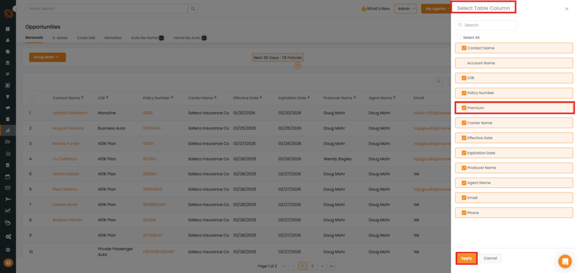Open the chat support bubble icon
Viewport: 577px width, 273px height.
tap(565, 261)
